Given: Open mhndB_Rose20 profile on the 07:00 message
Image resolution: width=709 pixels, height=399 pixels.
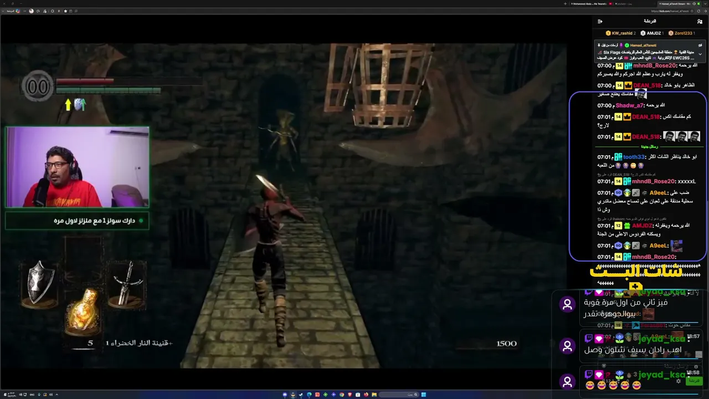Looking at the screenshot, I should (x=655, y=66).
